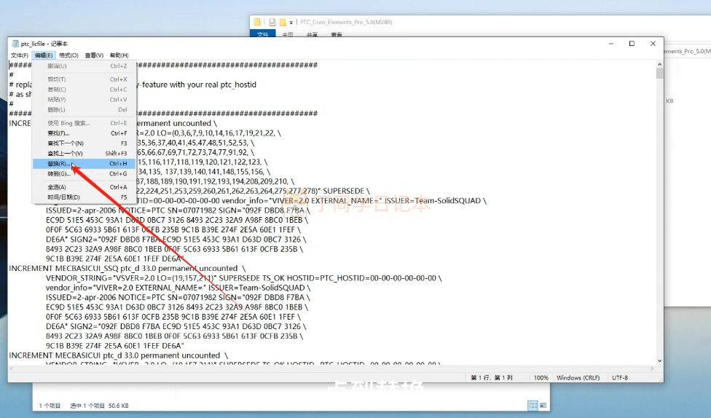Click the New folder icon in the Explorer quick access toolbar
Screen dimensions: 711x418
click(283, 22)
